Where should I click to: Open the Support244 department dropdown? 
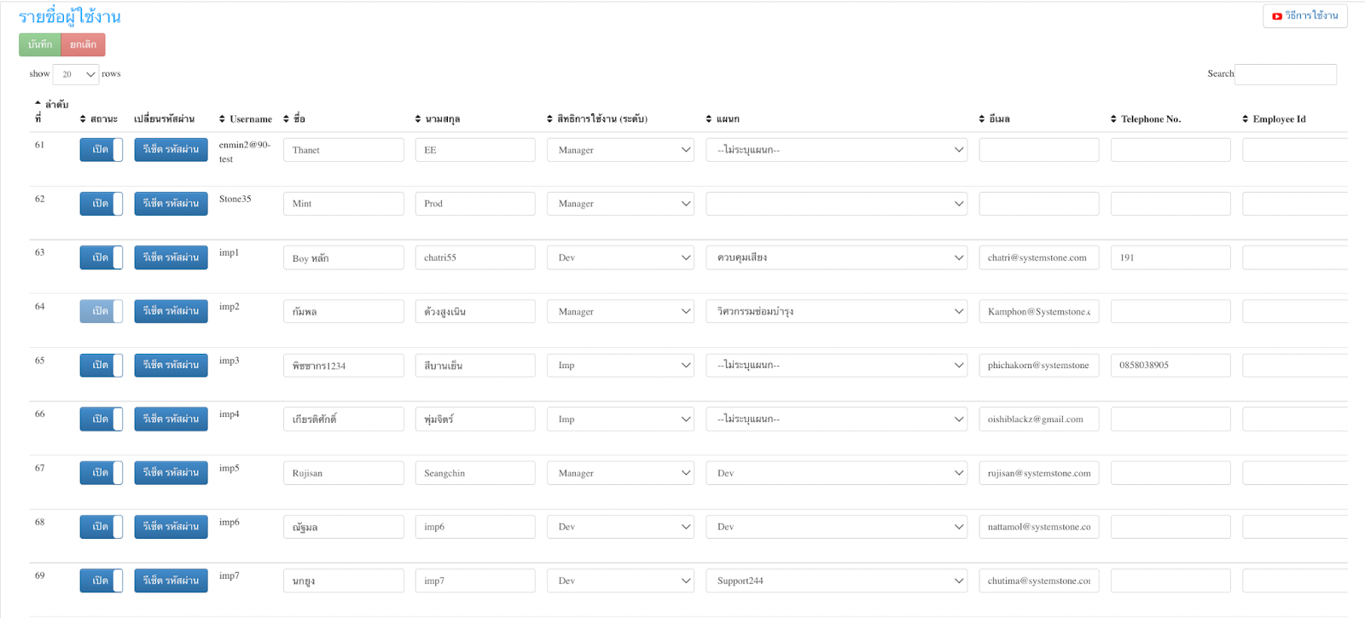point(837,580)
